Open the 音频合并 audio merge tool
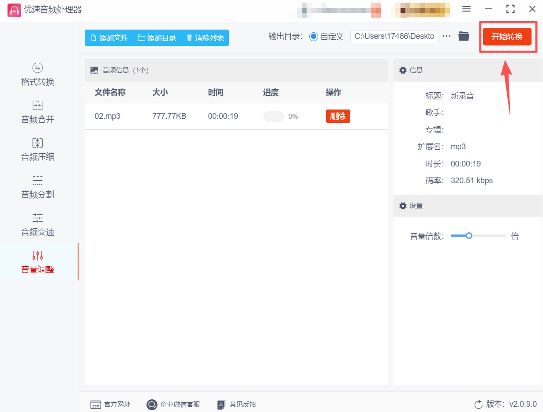Image resolution: width=543 pixels, height=412 pixels. pos(37,113)
